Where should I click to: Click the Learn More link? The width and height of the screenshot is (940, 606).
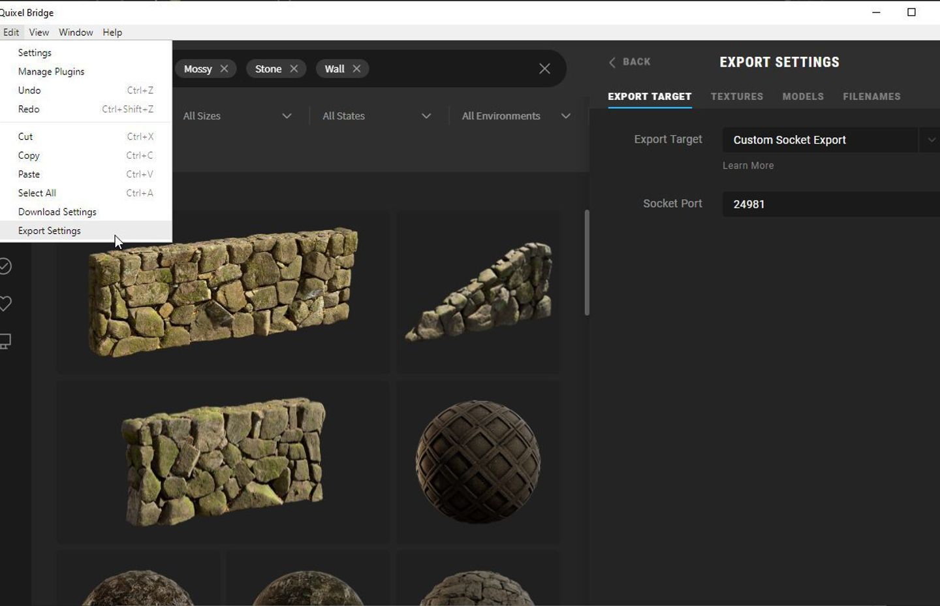[x=747, y=165]
